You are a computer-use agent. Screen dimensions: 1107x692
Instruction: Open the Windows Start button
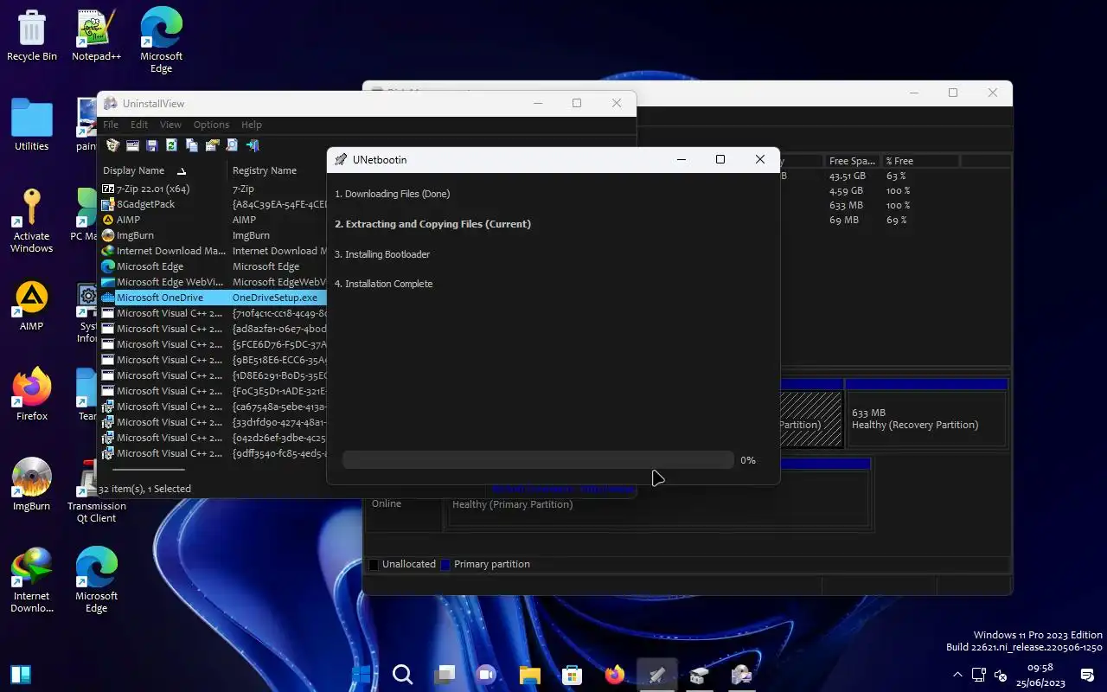pos(361,675)
